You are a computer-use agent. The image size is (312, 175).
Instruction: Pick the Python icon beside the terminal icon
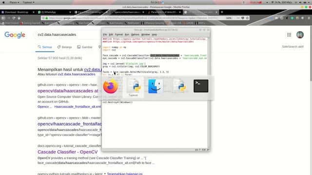[179, 86]
